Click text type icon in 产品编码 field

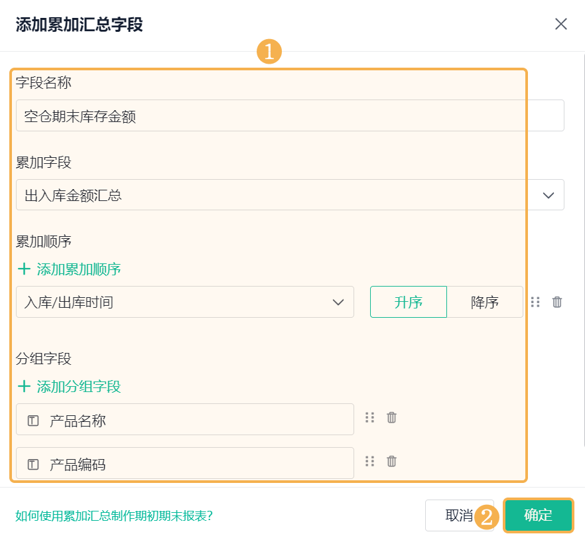click(33, 464)
